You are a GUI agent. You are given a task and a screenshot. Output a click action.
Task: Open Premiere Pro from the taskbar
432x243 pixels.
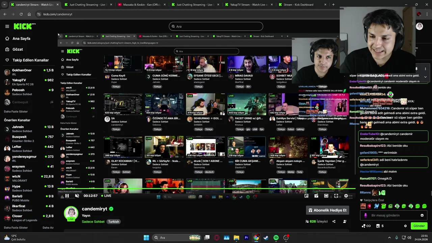[x=246, y=238]
